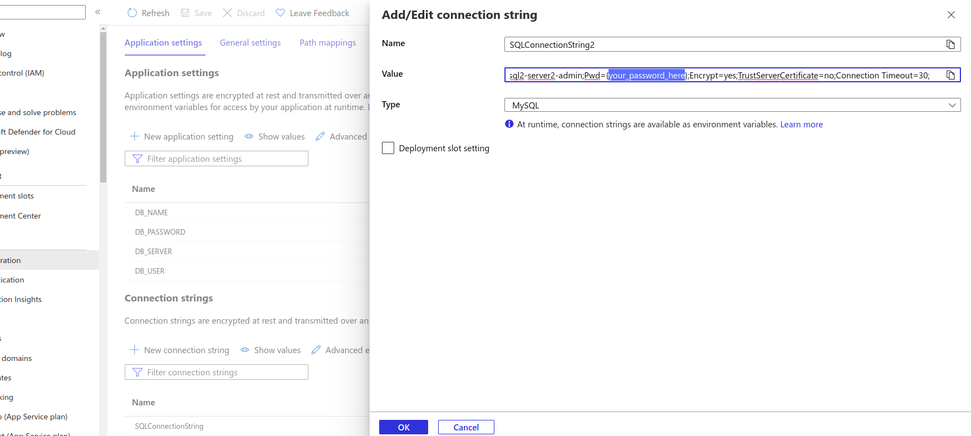Screen dimensions: 971x436
Task: Select the DB_NAME application setting
Action: 151,212
